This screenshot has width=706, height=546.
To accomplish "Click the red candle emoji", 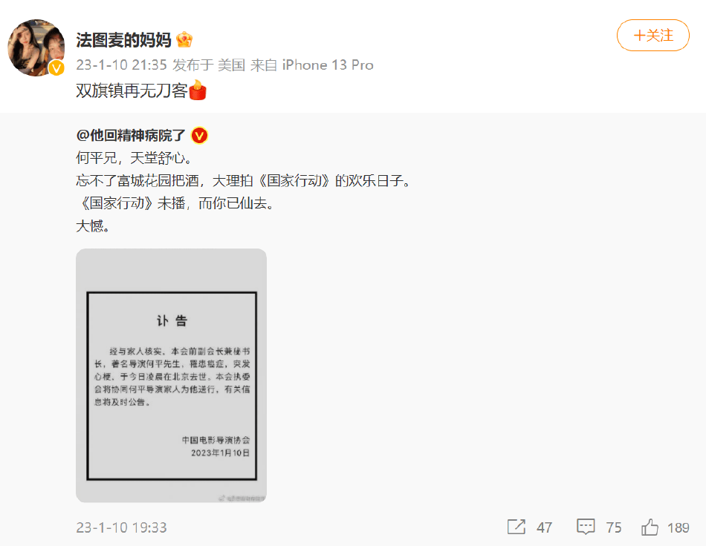I will click(197, 90).
